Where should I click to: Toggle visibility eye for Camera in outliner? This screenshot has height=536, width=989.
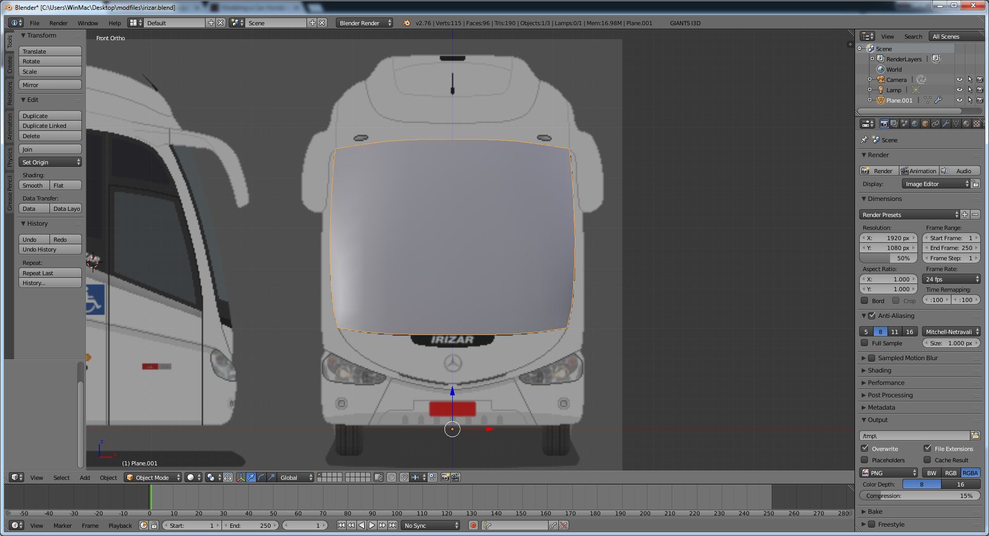click(959, 79)
